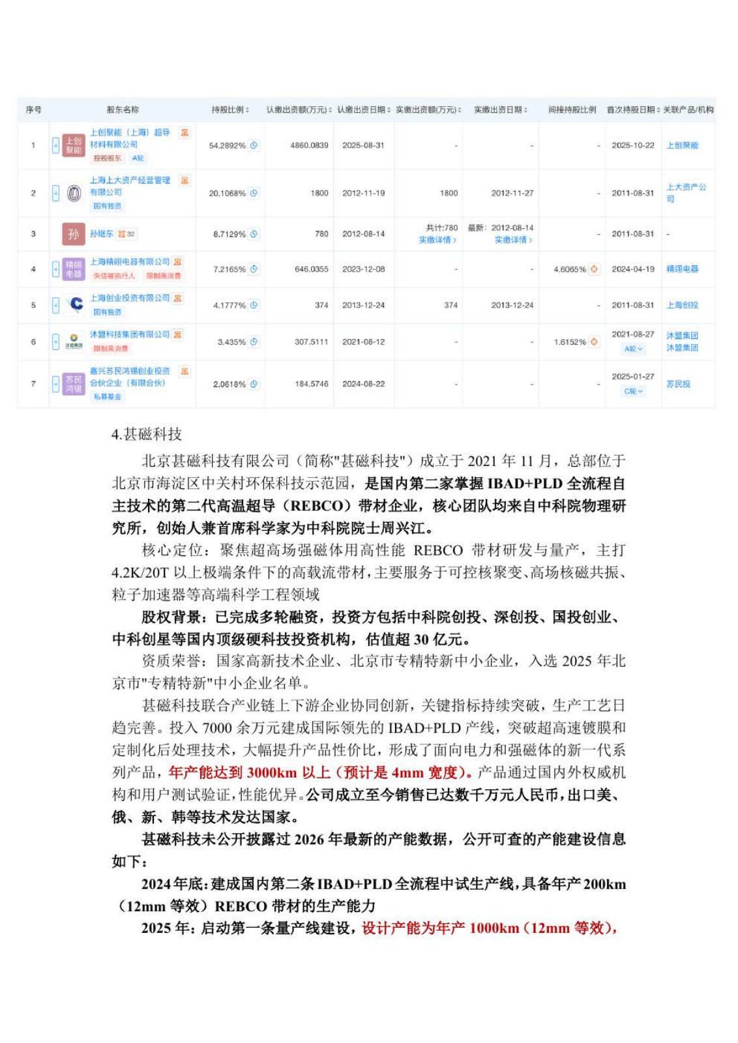
Task: Click the value 4860.0839 in row 1
Action: (309, 145)
